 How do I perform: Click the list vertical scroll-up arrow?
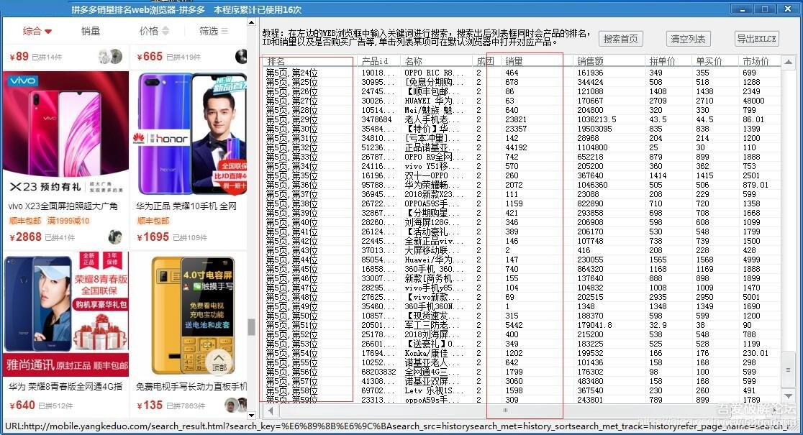click(788, 62)
